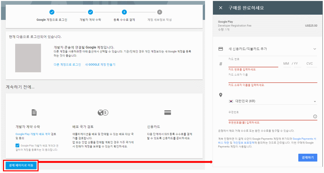The width and height of the screenshot is (324, 173).
Task: Click the 결제 페이지로 이동 button
Action: point(21,165)
